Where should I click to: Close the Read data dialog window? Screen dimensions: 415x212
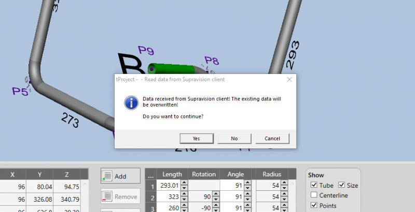289,79
